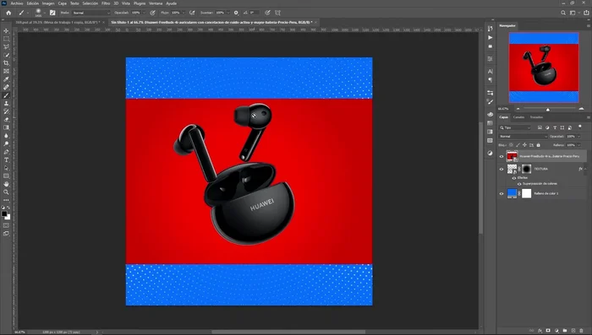
Task: Toggle symmetry paint butterfly icon
Action: (277, 13)
